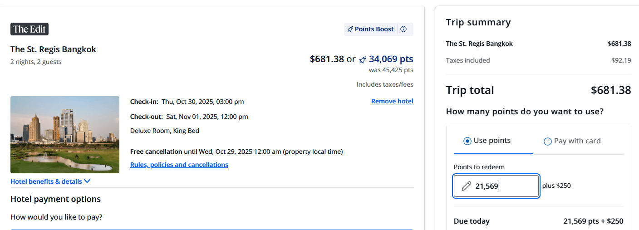Click the 34,069 pts boosted price

coord(391,59)
